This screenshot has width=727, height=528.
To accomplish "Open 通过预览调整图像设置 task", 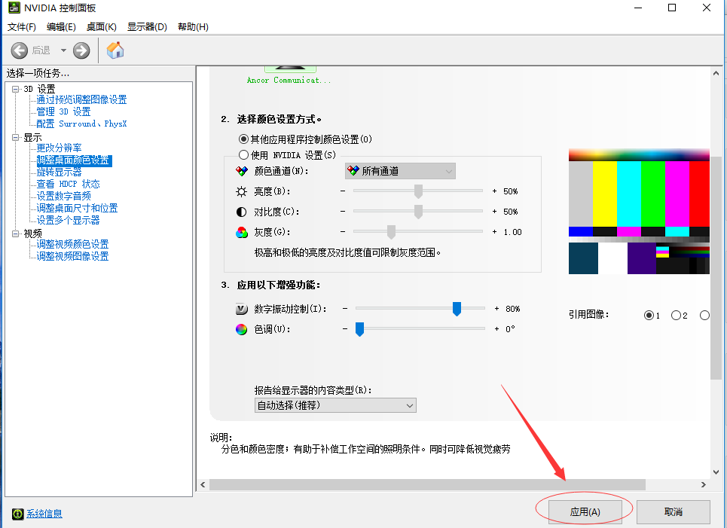I will 81,99.
